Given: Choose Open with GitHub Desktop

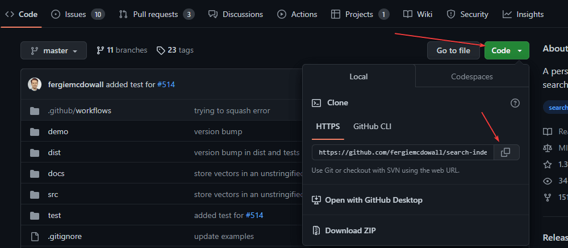Looking at the screenshot, I should pyautogui.click(x=367, y=200).
